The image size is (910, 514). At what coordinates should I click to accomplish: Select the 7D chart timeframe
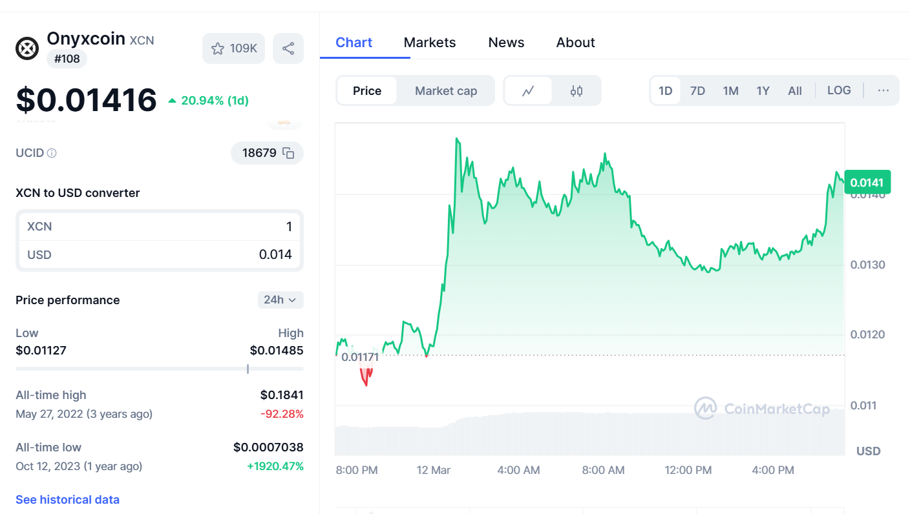pyautogui.click(x=697, y=90)
